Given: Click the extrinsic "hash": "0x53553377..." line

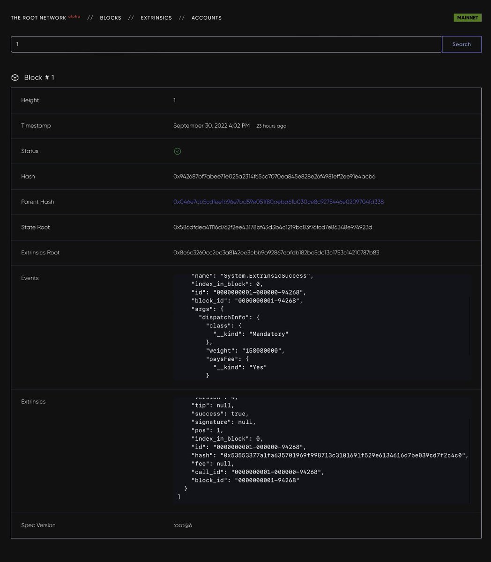Looking at the screenshot, I should tap(330, 455).
